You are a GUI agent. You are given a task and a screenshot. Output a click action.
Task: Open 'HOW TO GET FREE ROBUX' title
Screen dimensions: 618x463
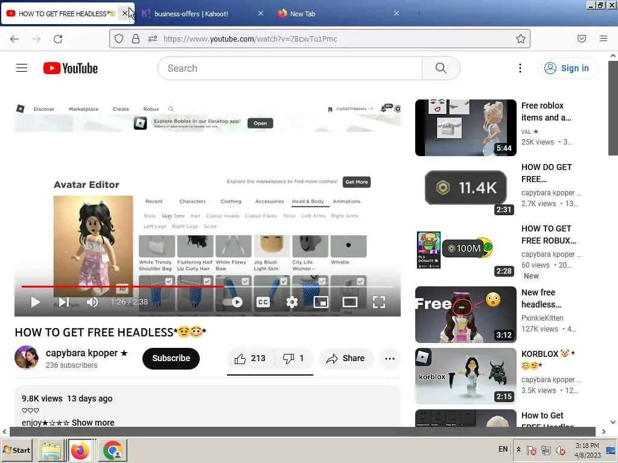[x=549, y=235]
